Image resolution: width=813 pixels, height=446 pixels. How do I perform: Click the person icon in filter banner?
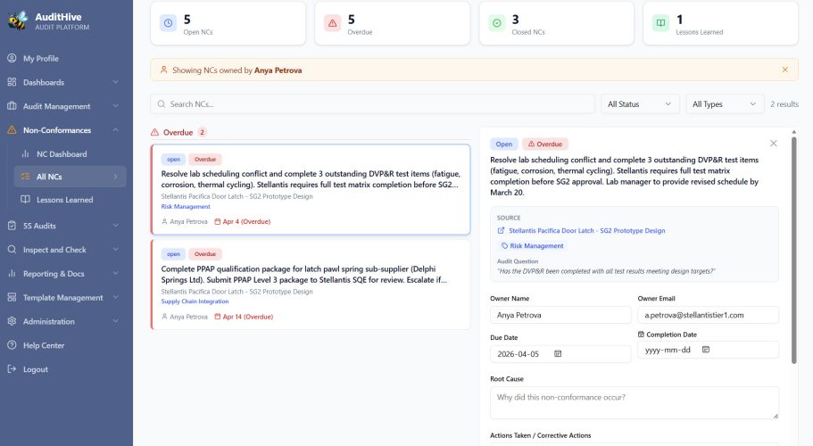[164, 70]
